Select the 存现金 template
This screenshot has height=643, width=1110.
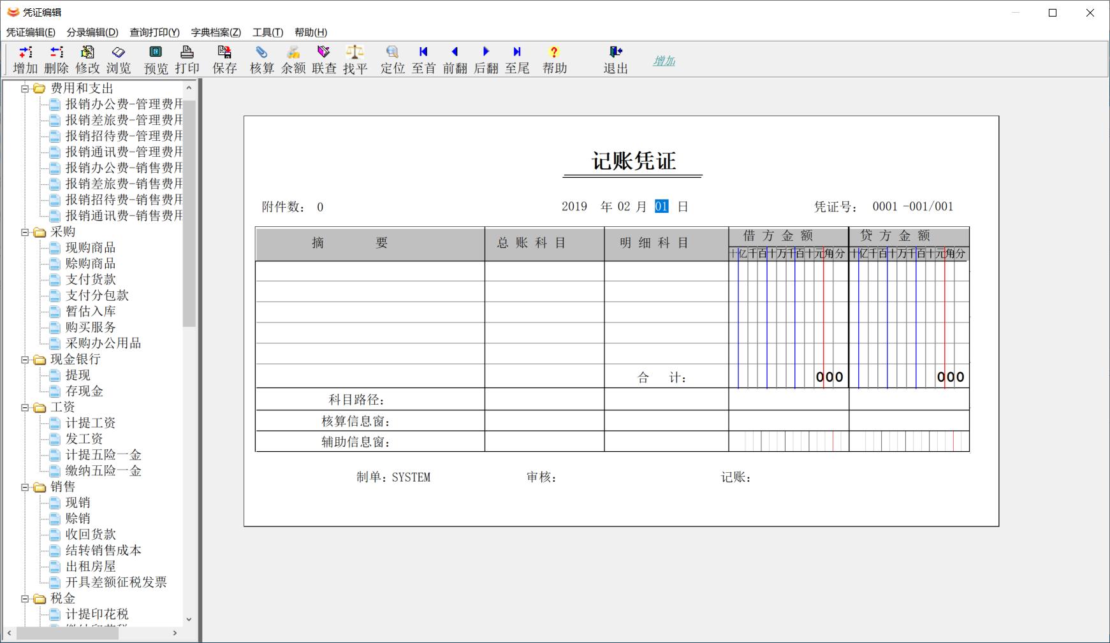coord(84,391)
